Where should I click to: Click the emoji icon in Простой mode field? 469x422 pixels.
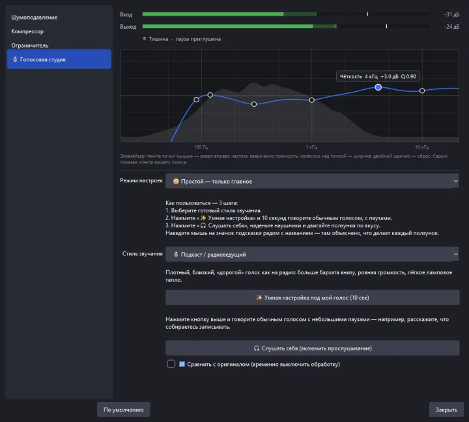176,181
